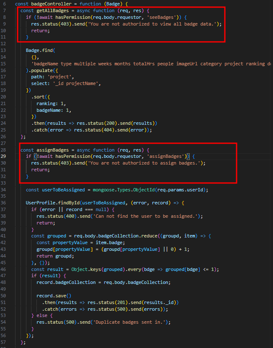
Task: Click if (result) on line 47
Action: (x=46, y=276)
